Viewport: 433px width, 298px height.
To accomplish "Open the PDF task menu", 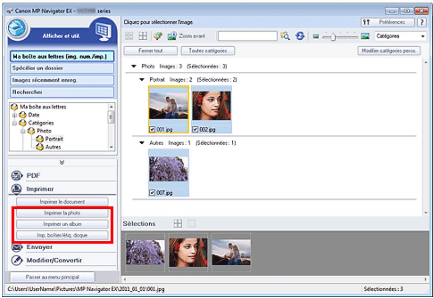I will [x=33, y=175].
